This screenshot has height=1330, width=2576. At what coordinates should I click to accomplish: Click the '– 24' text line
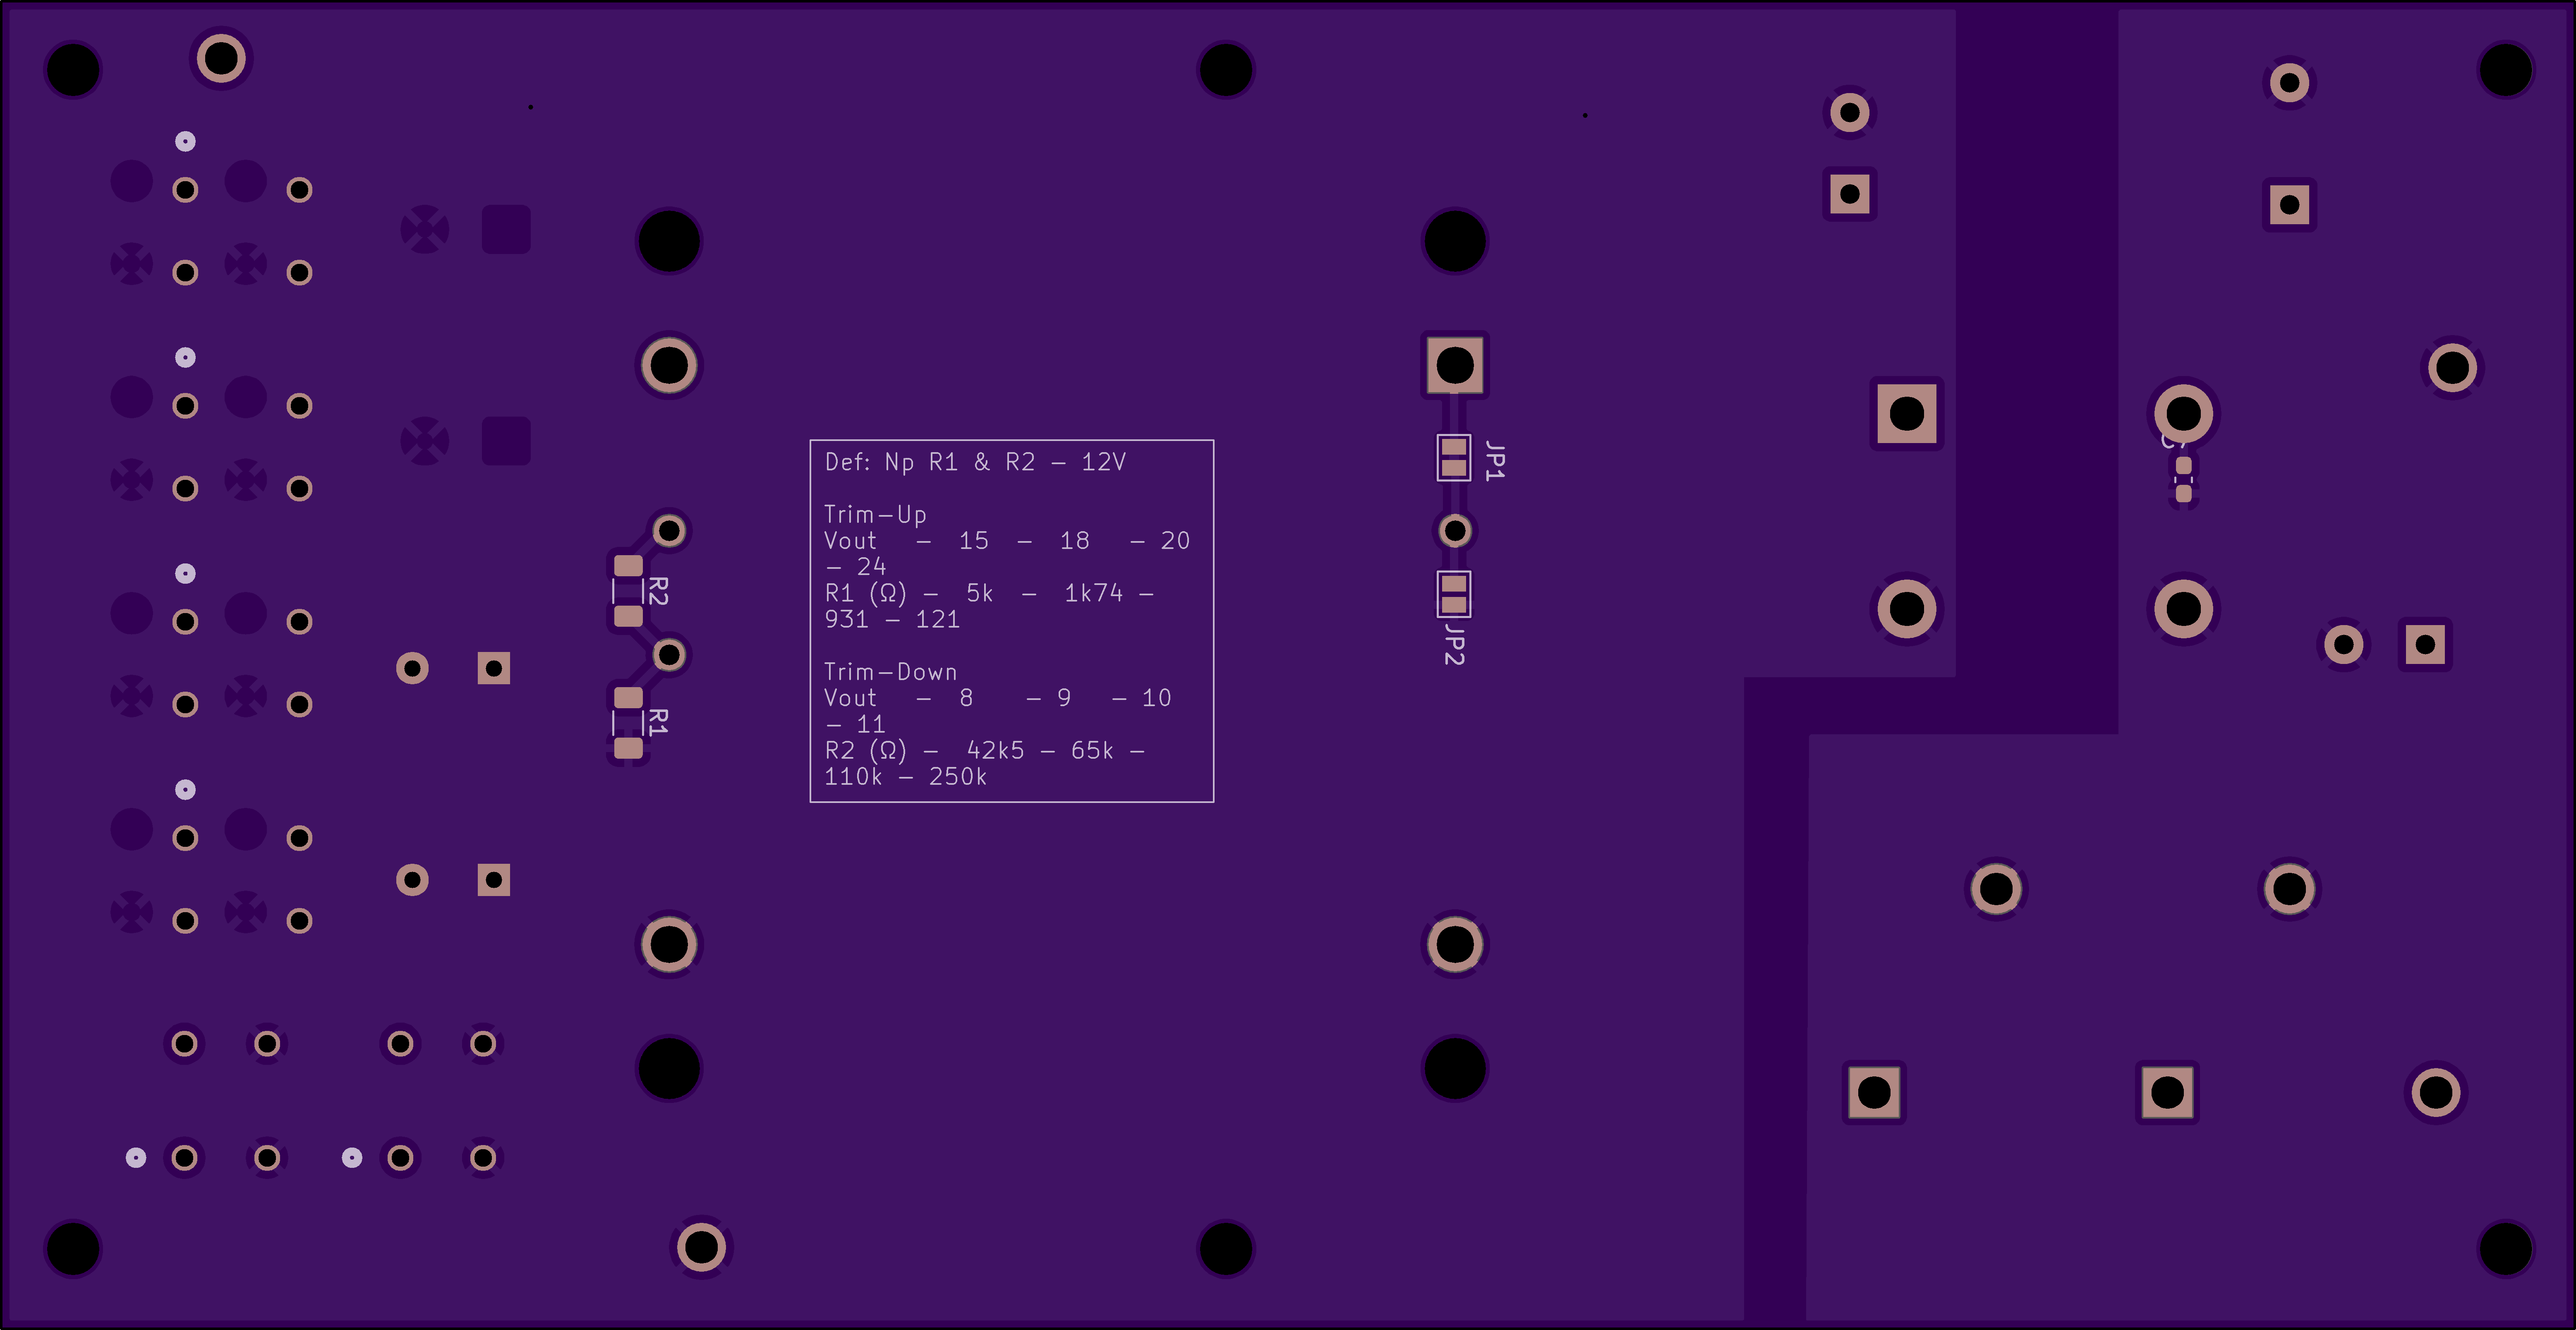coord(856,567)
